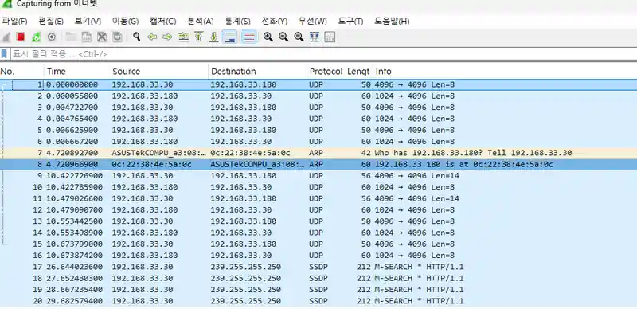Open the 편집(E) menu
637x309 pixels.
click(51, 22)
